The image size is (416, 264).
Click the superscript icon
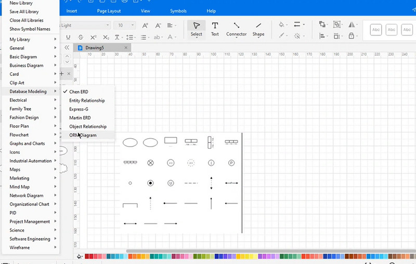click(94, 37)
